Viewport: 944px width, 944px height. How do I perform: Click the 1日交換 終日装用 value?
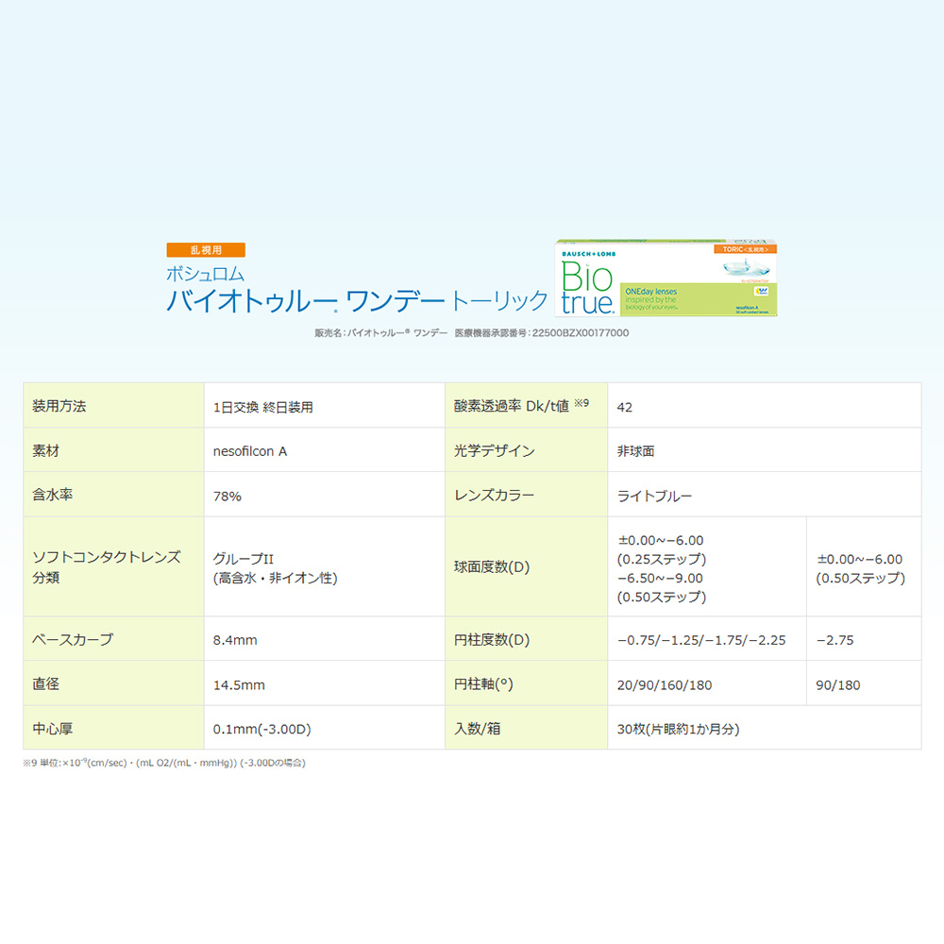point(263,408)
